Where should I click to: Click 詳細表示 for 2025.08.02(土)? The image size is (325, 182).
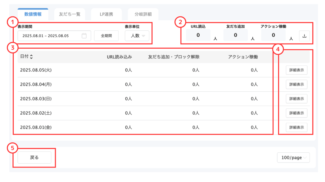296,113
